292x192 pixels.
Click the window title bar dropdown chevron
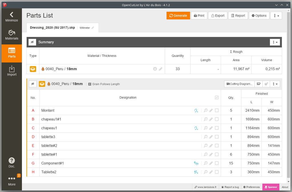(x=276, y=5)
